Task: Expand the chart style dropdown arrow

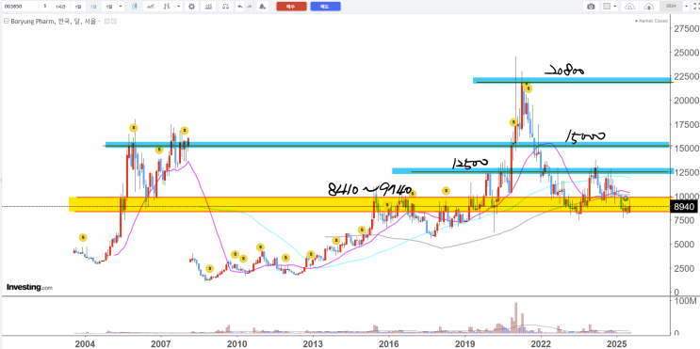Action: [x=179, y=7]
